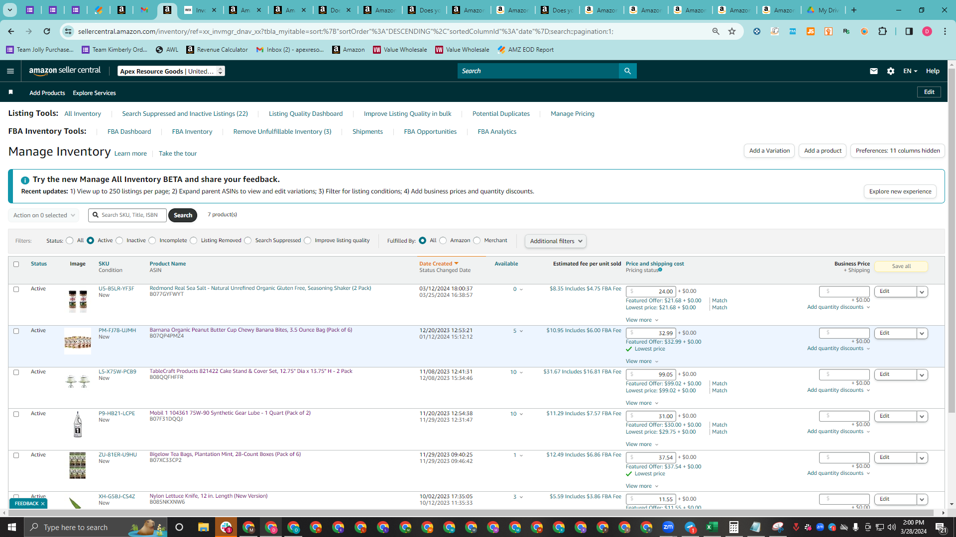
Task: Close the FEEDBACK tab with its X
Action: pyautogui.click(x=43, y=504)
